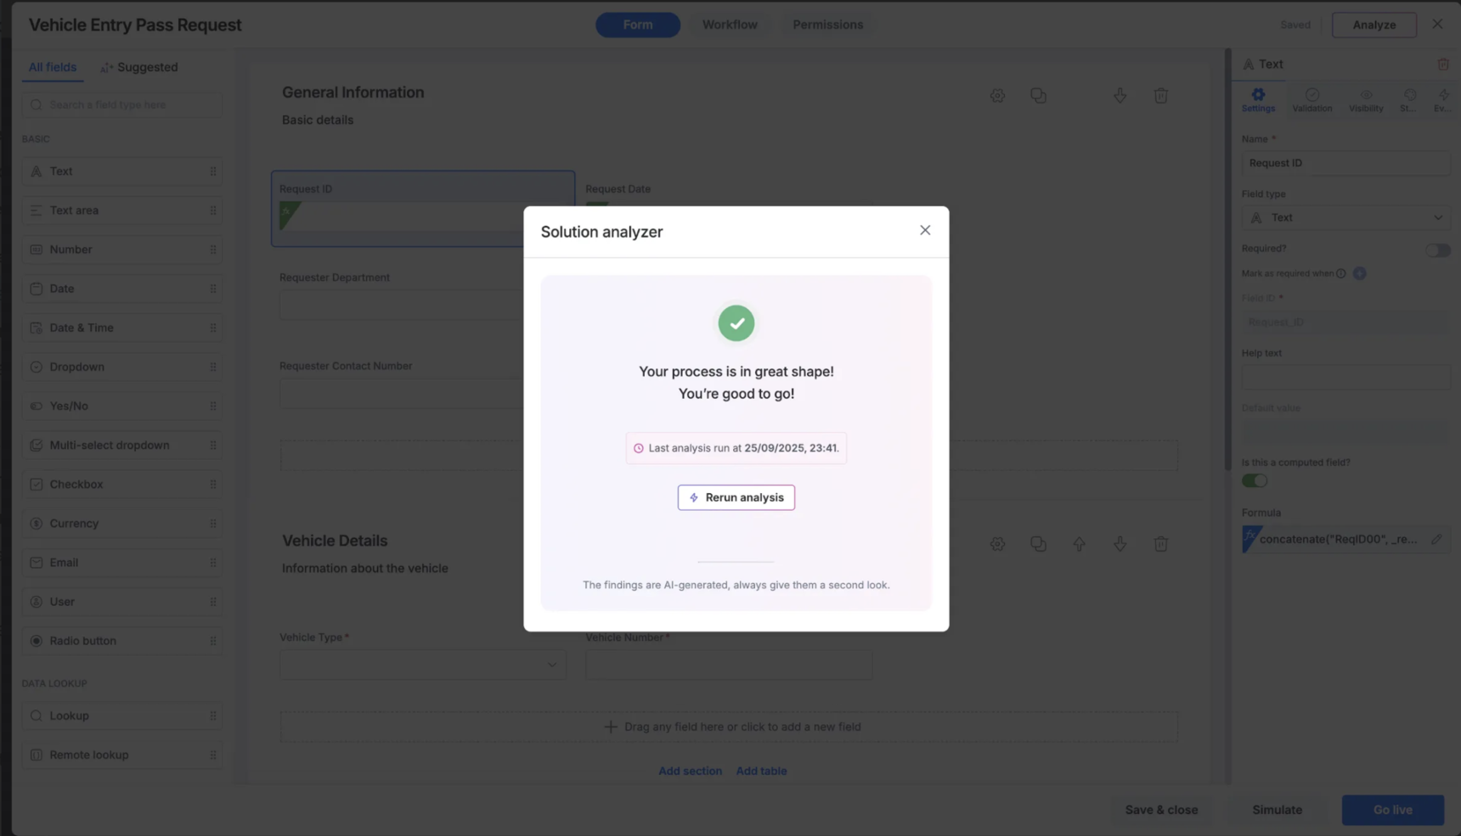Expand the Vehicle Type dropdown
This screenshot has width=1461, height=836.
point(423,665)
